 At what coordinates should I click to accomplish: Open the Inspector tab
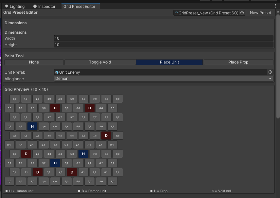44,7
